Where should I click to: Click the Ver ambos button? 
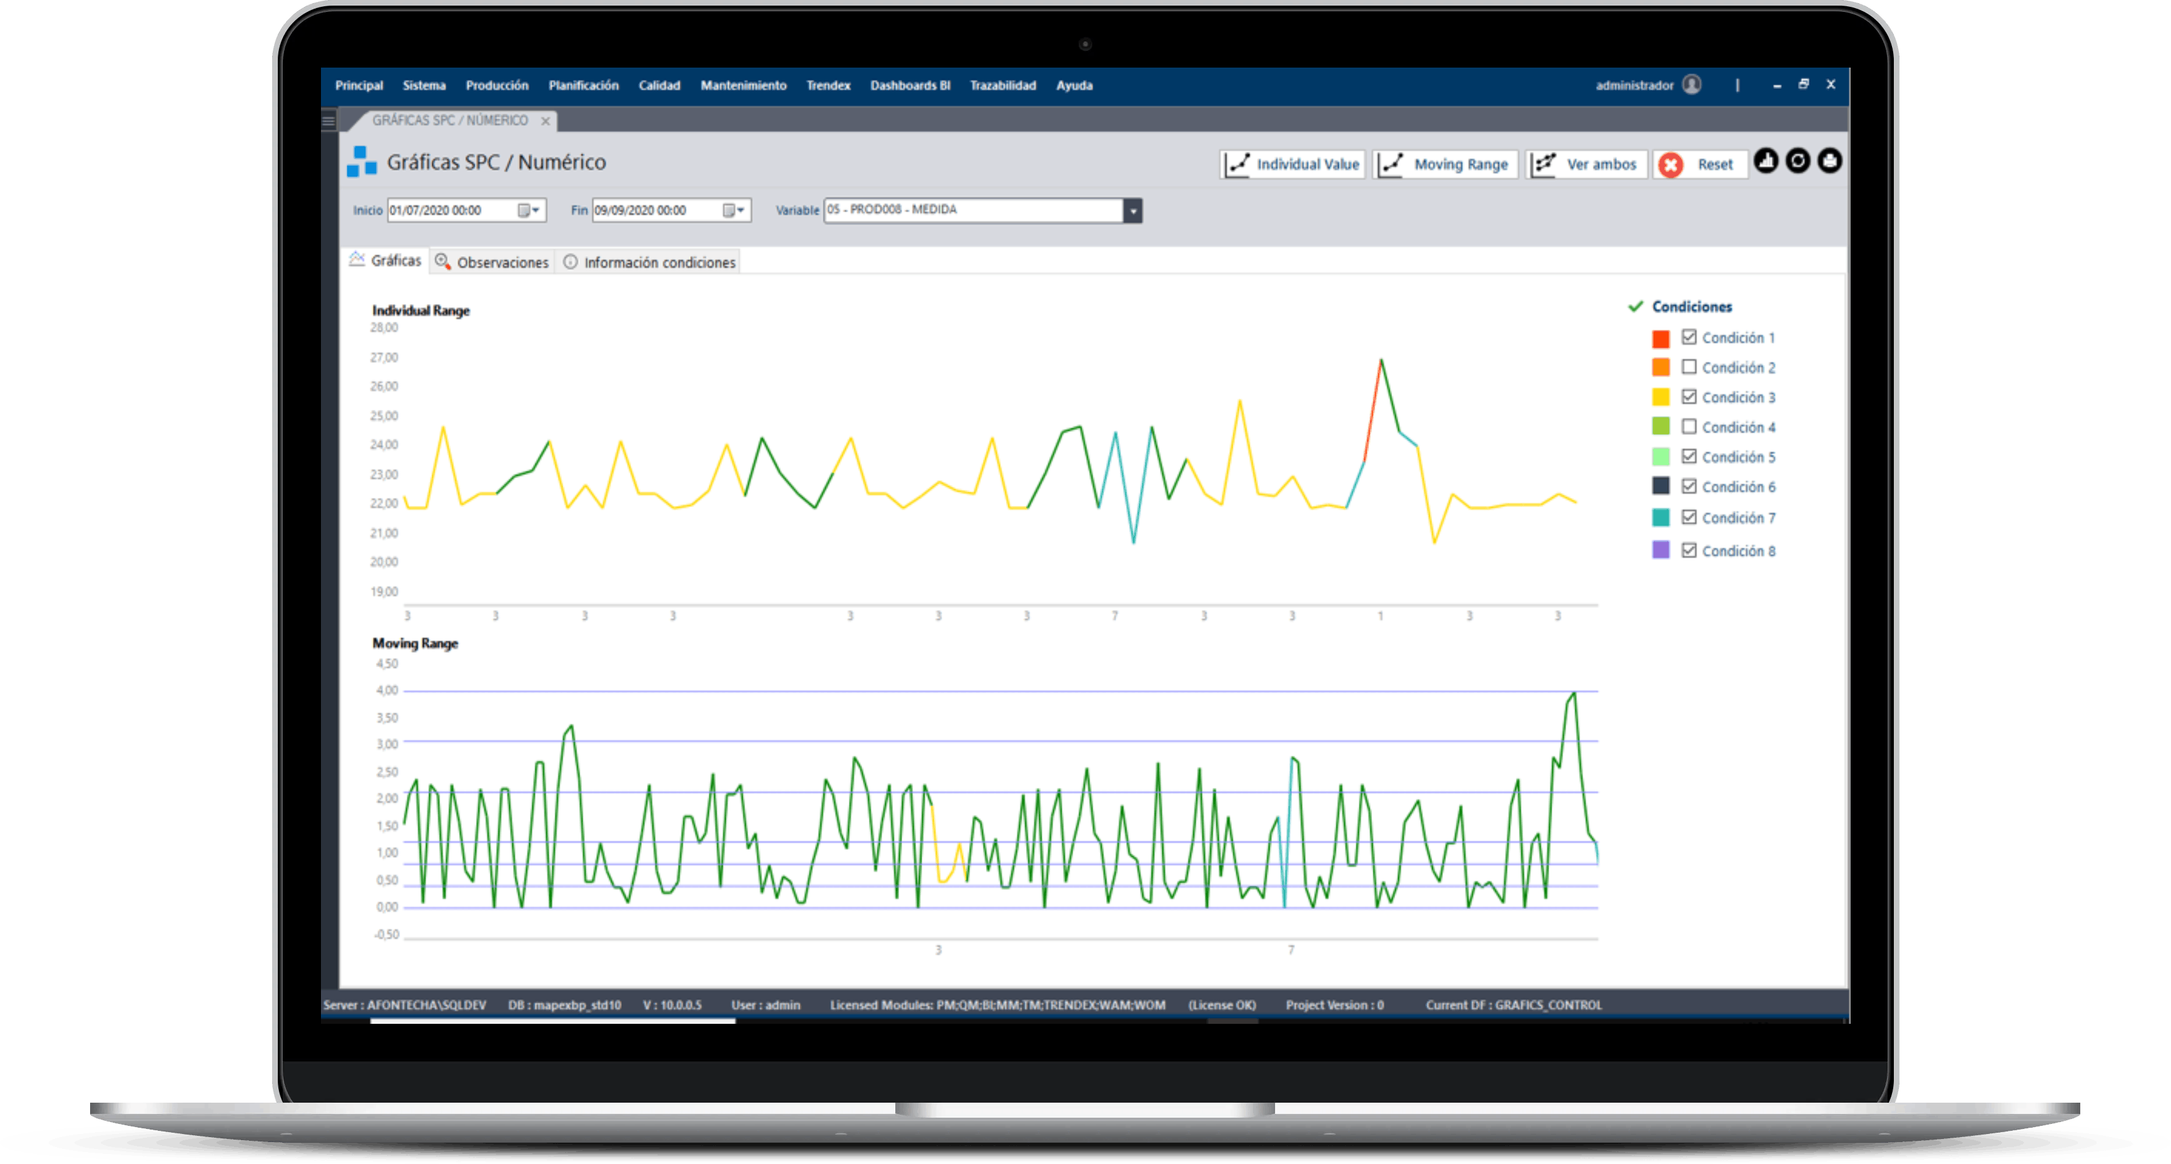(1586, 165)
